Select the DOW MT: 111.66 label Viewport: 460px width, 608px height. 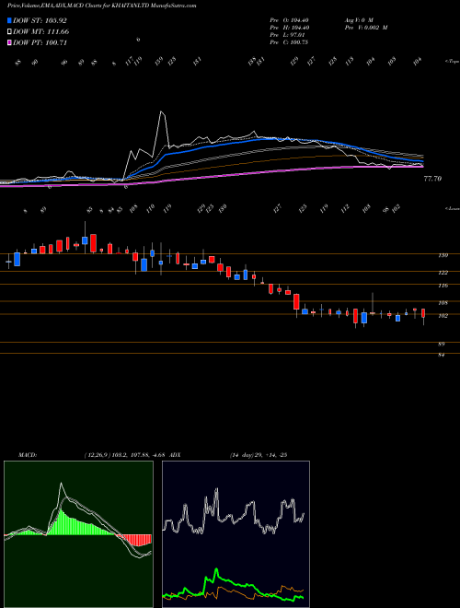click(41, 31)
